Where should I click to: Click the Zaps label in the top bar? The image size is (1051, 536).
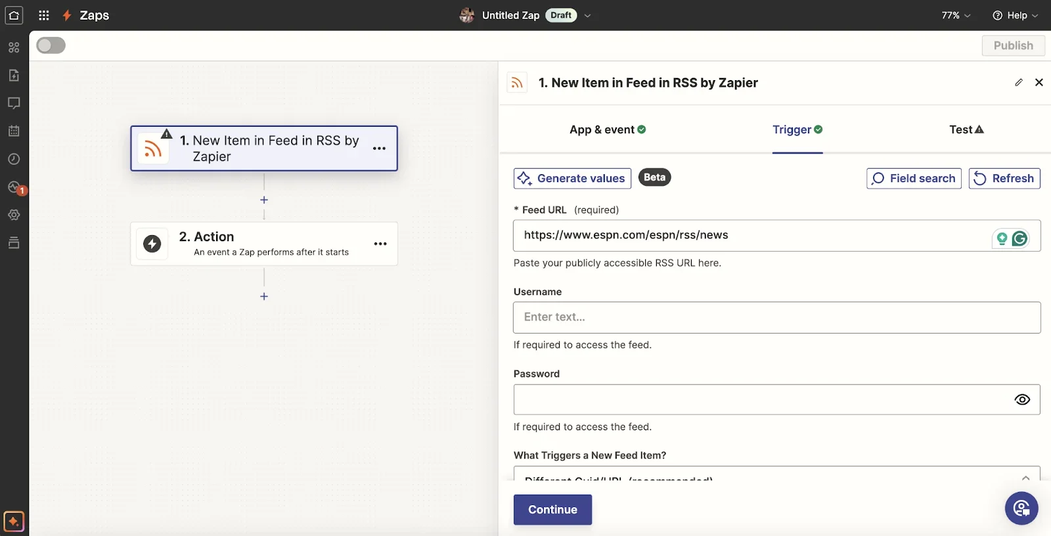coord(95,15)
